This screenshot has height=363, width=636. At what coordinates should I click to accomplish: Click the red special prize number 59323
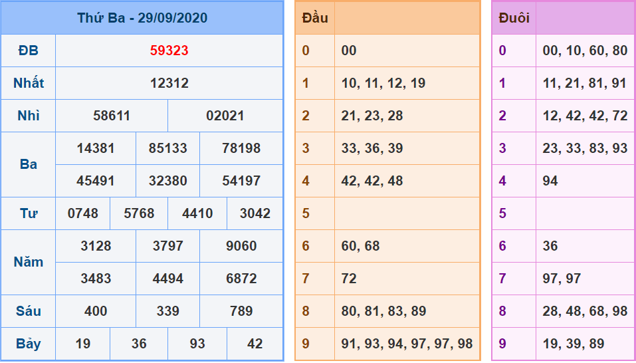pyautogui.click(x=169, y=51)
